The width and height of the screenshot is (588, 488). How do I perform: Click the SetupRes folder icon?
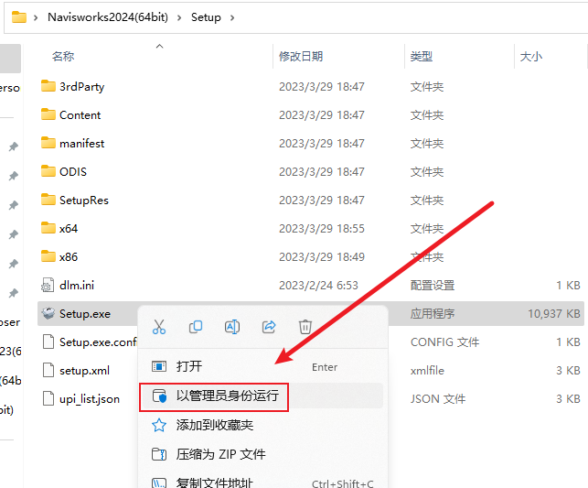coord(48,200)
